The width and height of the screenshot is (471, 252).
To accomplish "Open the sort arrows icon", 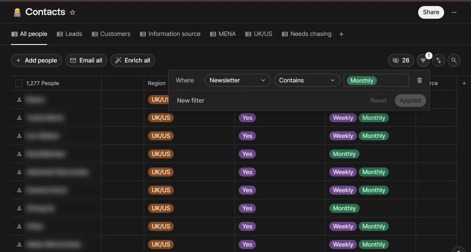I will [x=439, y=60].
